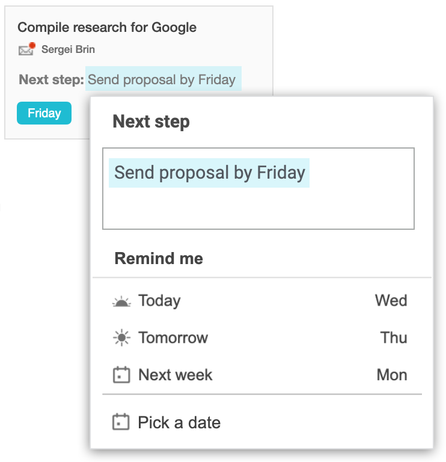The image size is (446, 462).
Task: Click the Sergei Brin contact name
Action: (68, 49)
